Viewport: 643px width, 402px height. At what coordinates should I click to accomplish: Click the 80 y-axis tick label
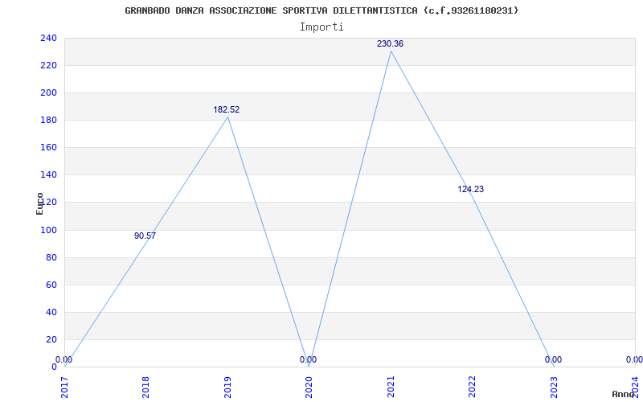click(x=51, y=257)
